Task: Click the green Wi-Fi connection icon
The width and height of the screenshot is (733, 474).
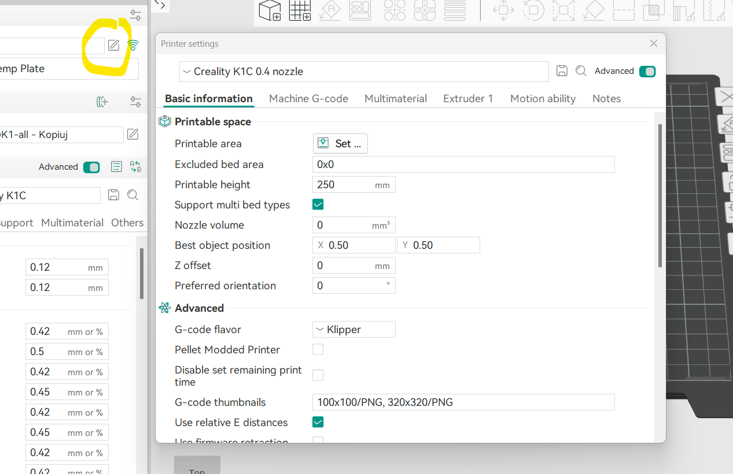Action: pyautogui.click(x=133, y=45)
